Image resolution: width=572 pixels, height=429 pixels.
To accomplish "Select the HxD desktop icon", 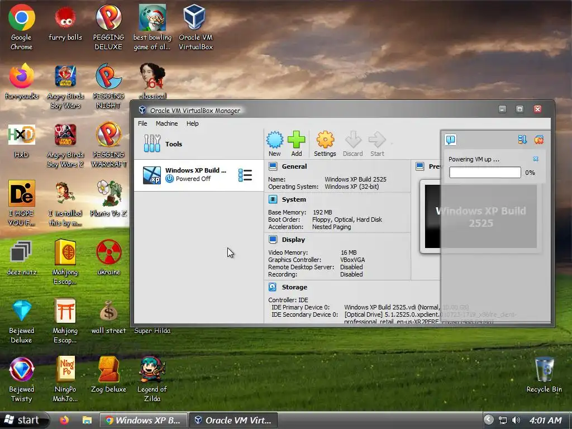I will coord(21,141).
